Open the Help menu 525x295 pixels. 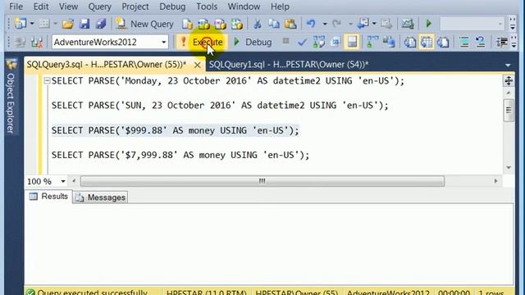pyautogui.click(x=280, y=7)
